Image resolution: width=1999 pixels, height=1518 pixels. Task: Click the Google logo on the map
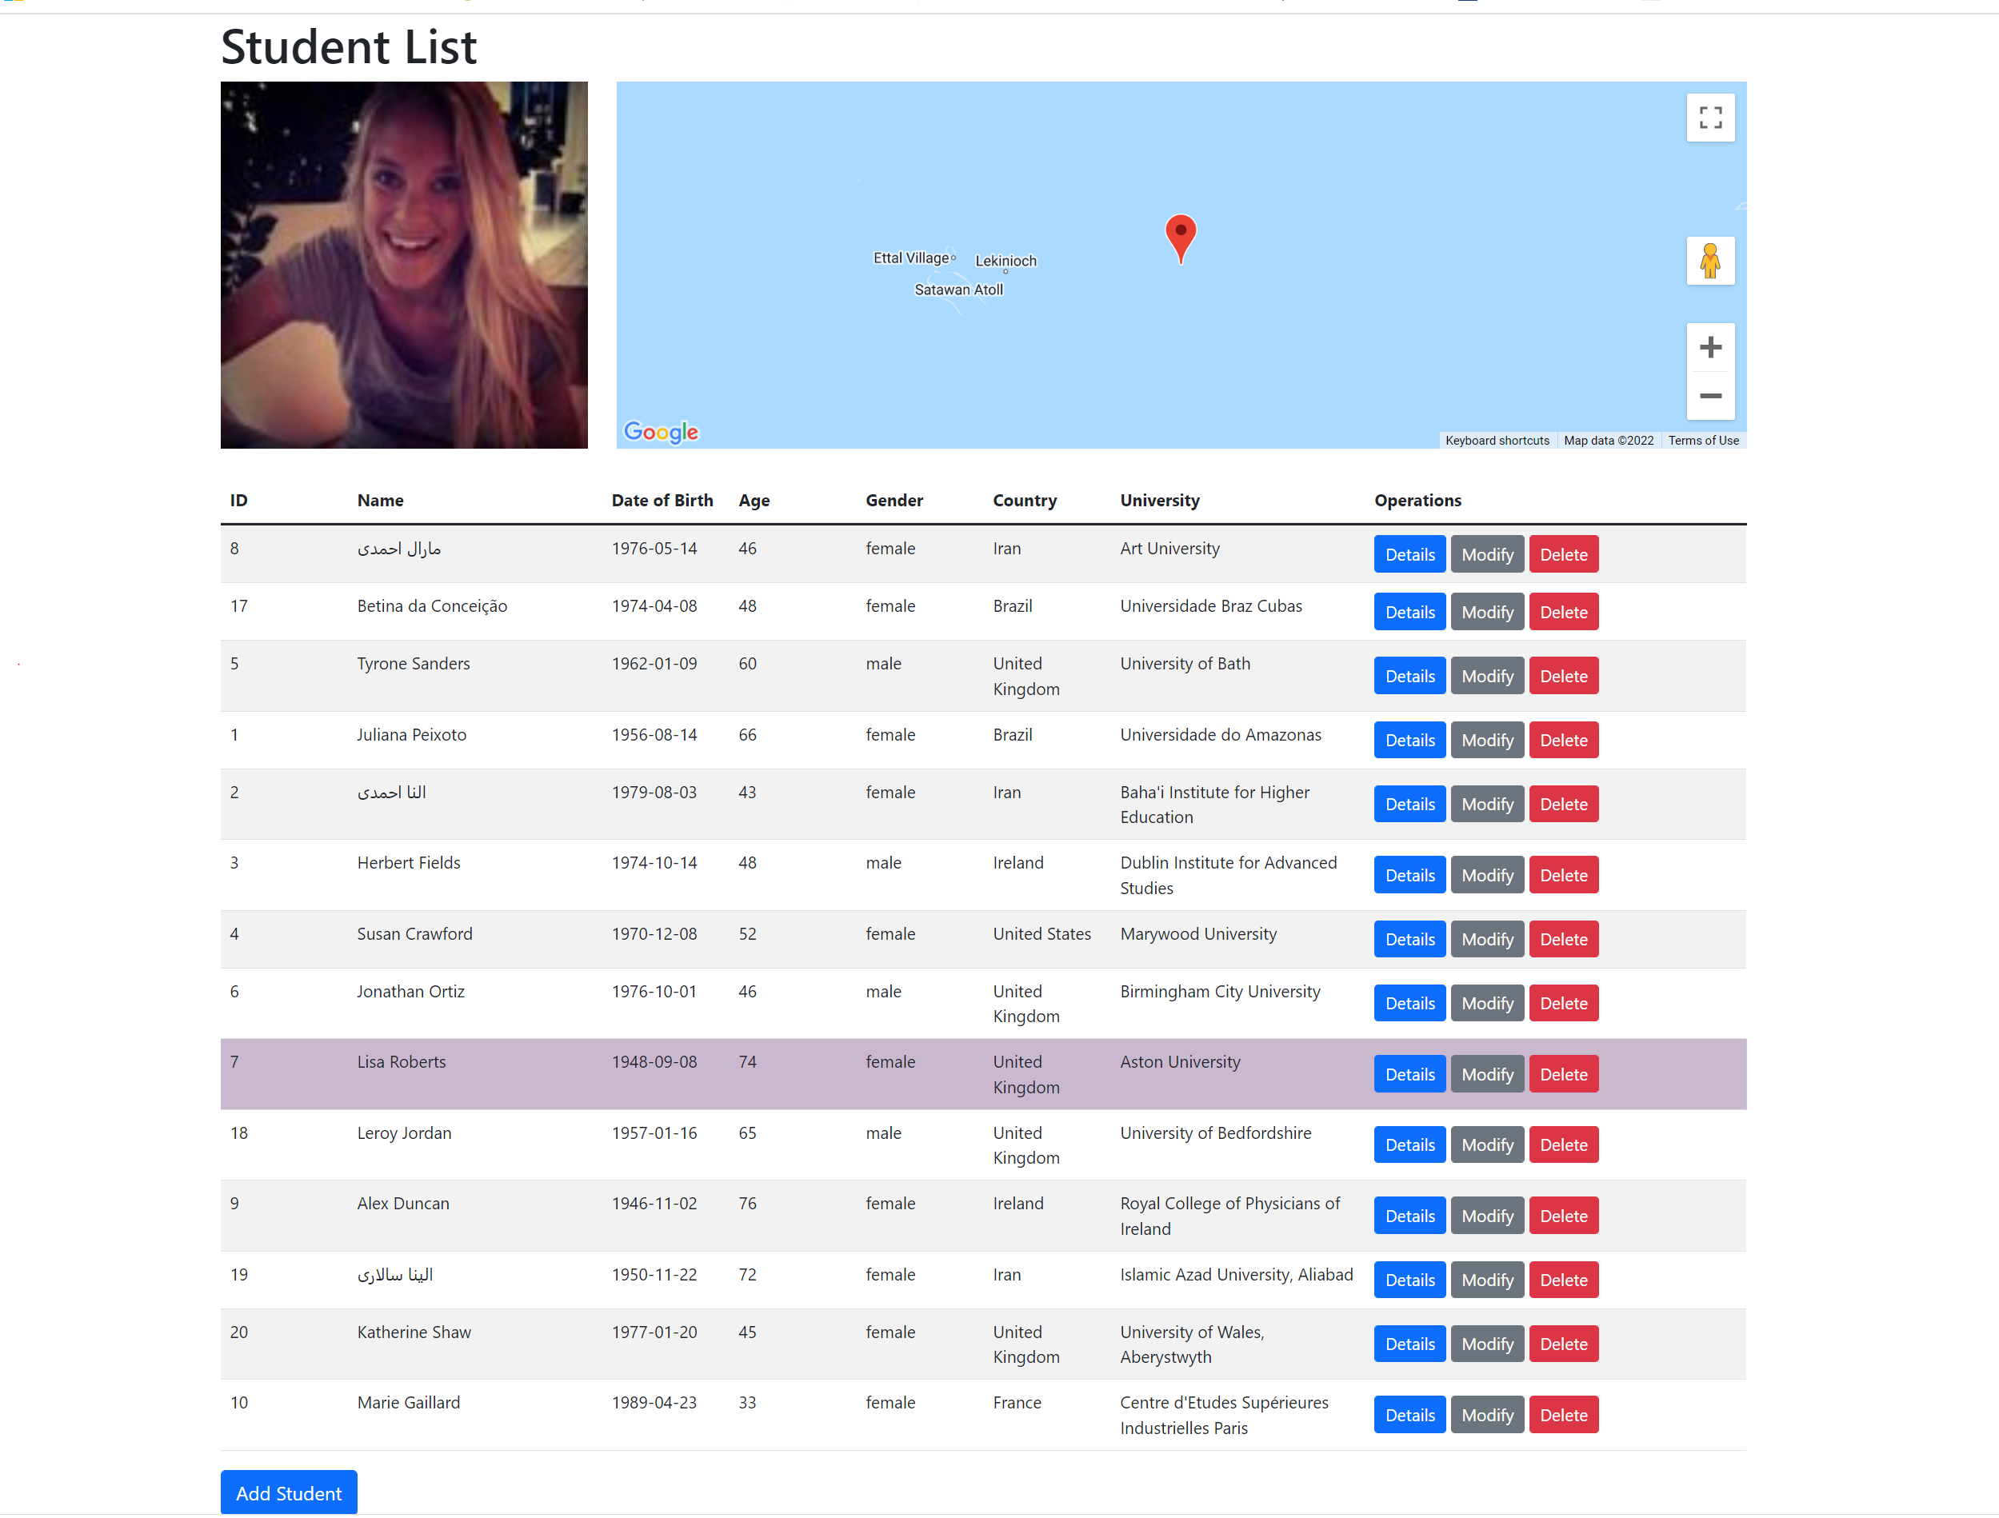661,433
